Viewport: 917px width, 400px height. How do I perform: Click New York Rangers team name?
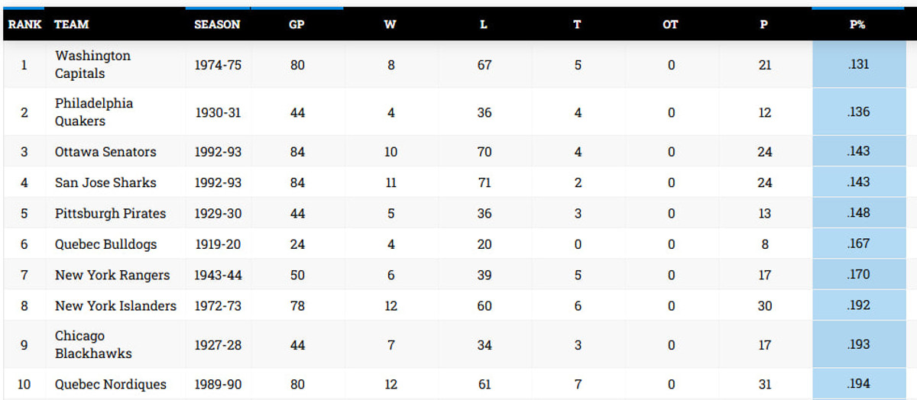click(112, 275)
